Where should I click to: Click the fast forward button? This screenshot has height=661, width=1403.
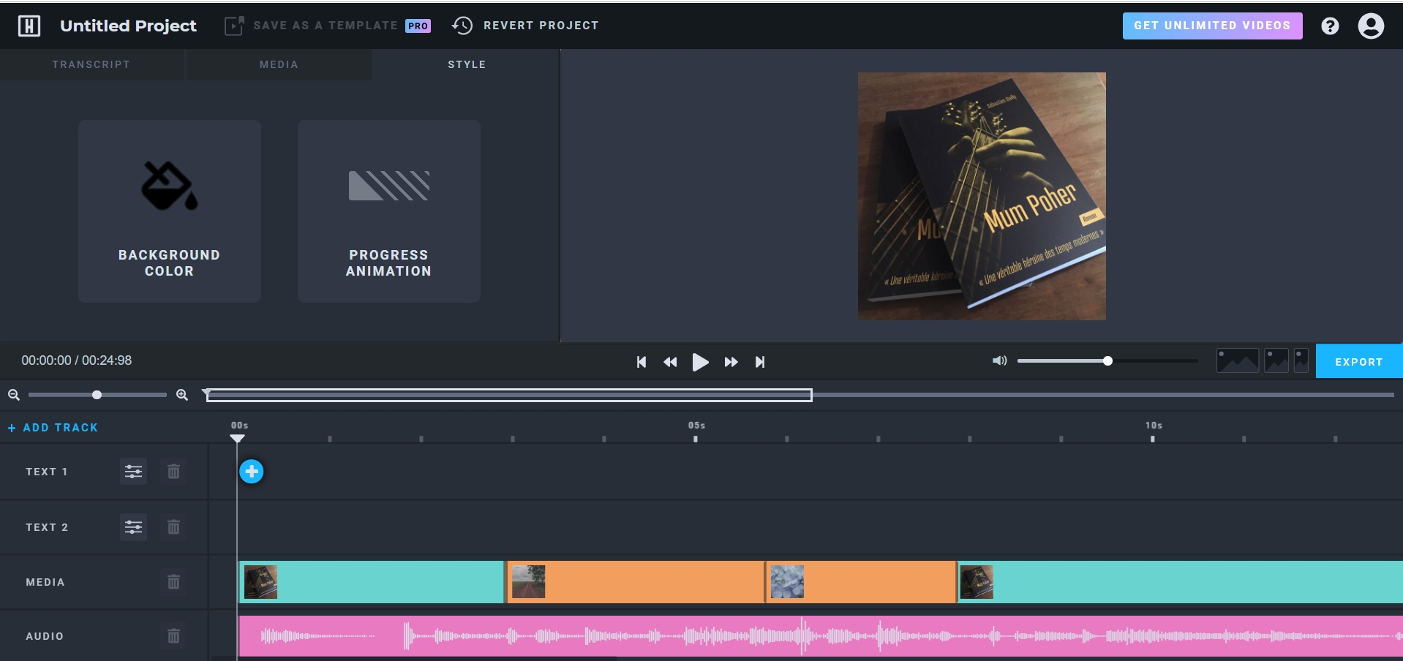tap(731, 362)
